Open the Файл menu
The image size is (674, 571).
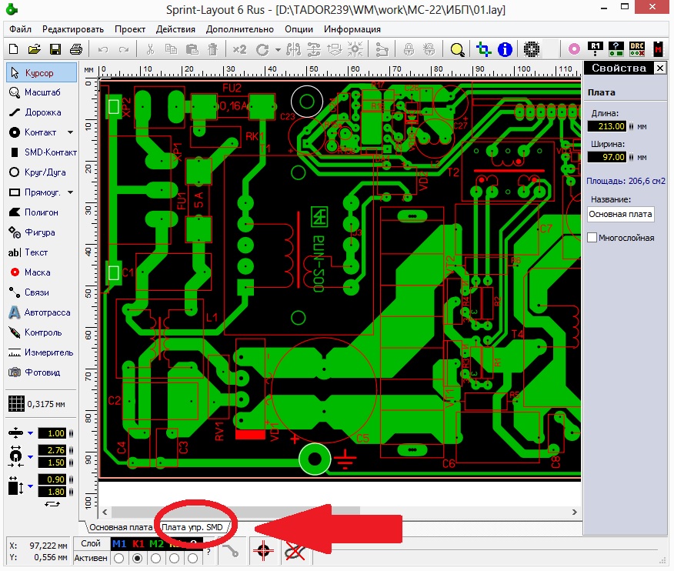pyautogui.click(x=20, y=29)
